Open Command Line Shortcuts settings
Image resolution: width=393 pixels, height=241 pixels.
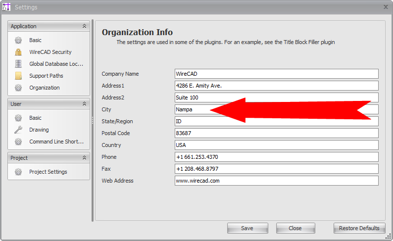point(56,142)
